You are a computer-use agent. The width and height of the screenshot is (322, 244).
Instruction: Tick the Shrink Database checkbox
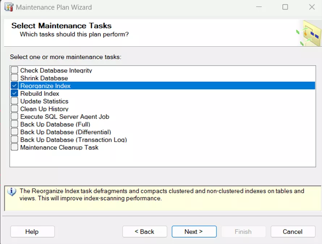coord(14,78)
